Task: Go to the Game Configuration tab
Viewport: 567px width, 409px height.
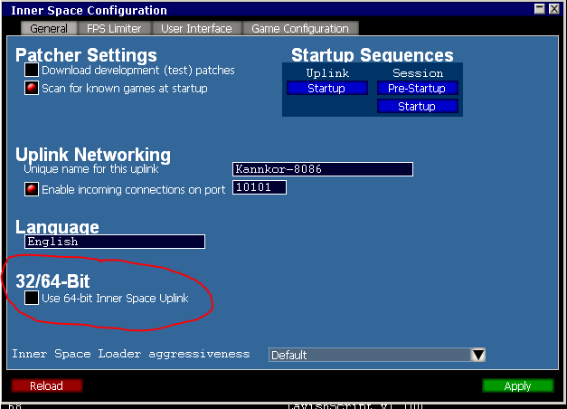Action: (x=300, y=29)
